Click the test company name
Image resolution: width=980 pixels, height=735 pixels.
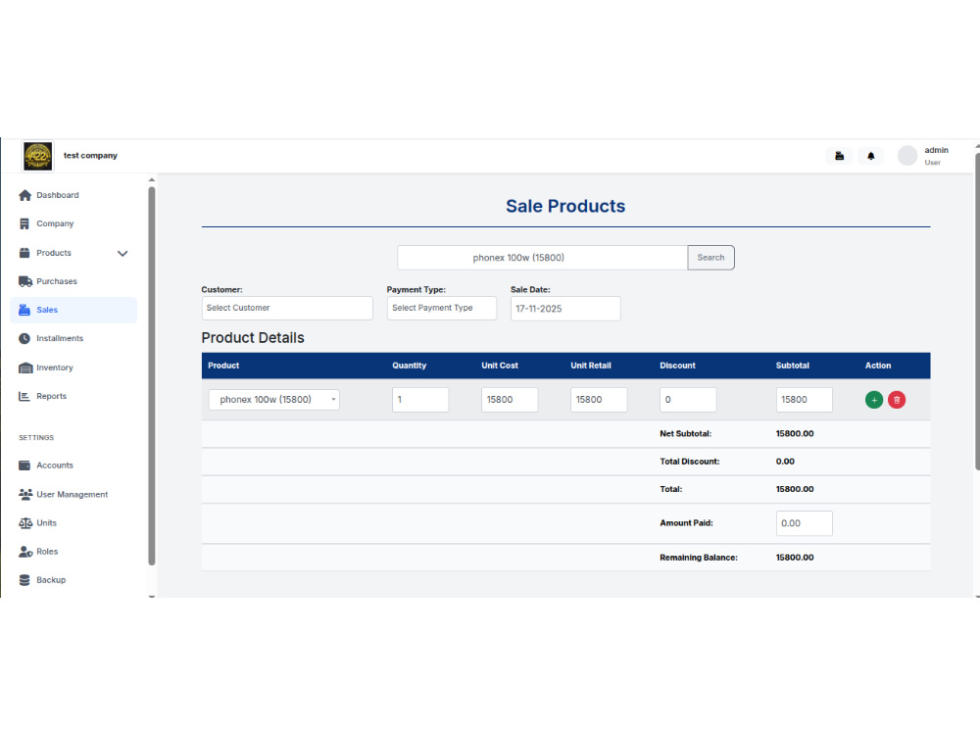[90, 156]
